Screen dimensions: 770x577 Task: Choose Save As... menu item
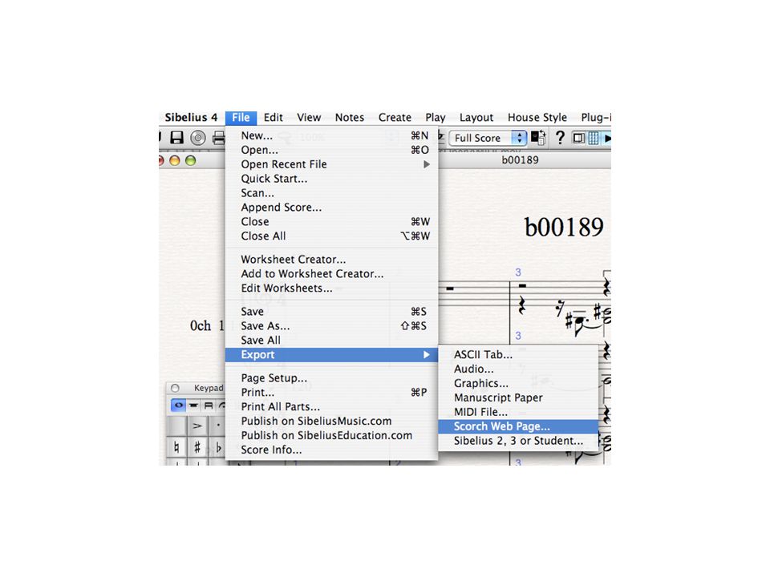(331, 326)
